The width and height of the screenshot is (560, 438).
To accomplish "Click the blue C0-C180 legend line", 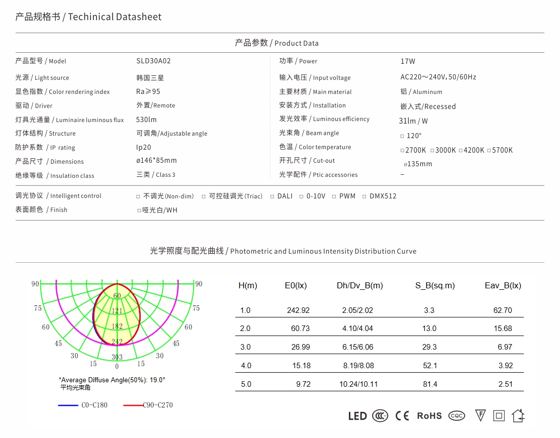I will pyautogui.click(x=68, y=405).
